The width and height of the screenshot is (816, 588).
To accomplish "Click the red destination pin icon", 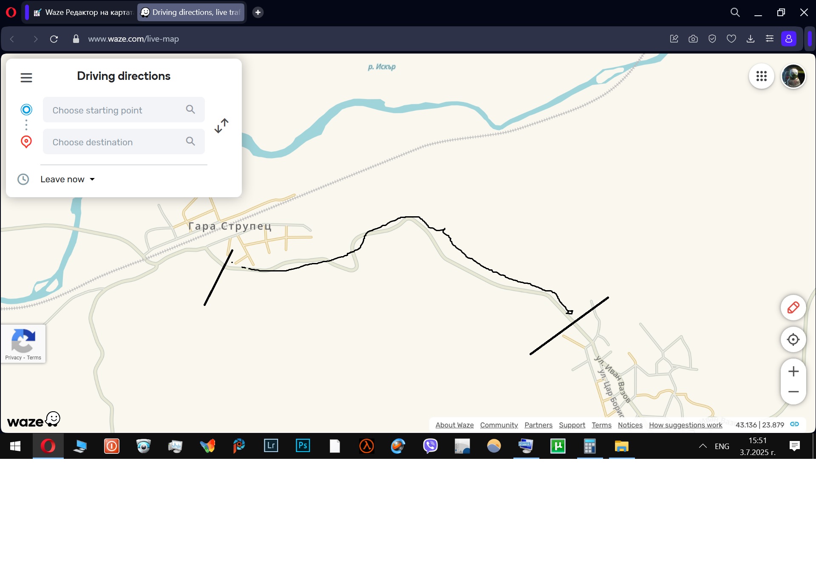I will click(x=26, y=141).
